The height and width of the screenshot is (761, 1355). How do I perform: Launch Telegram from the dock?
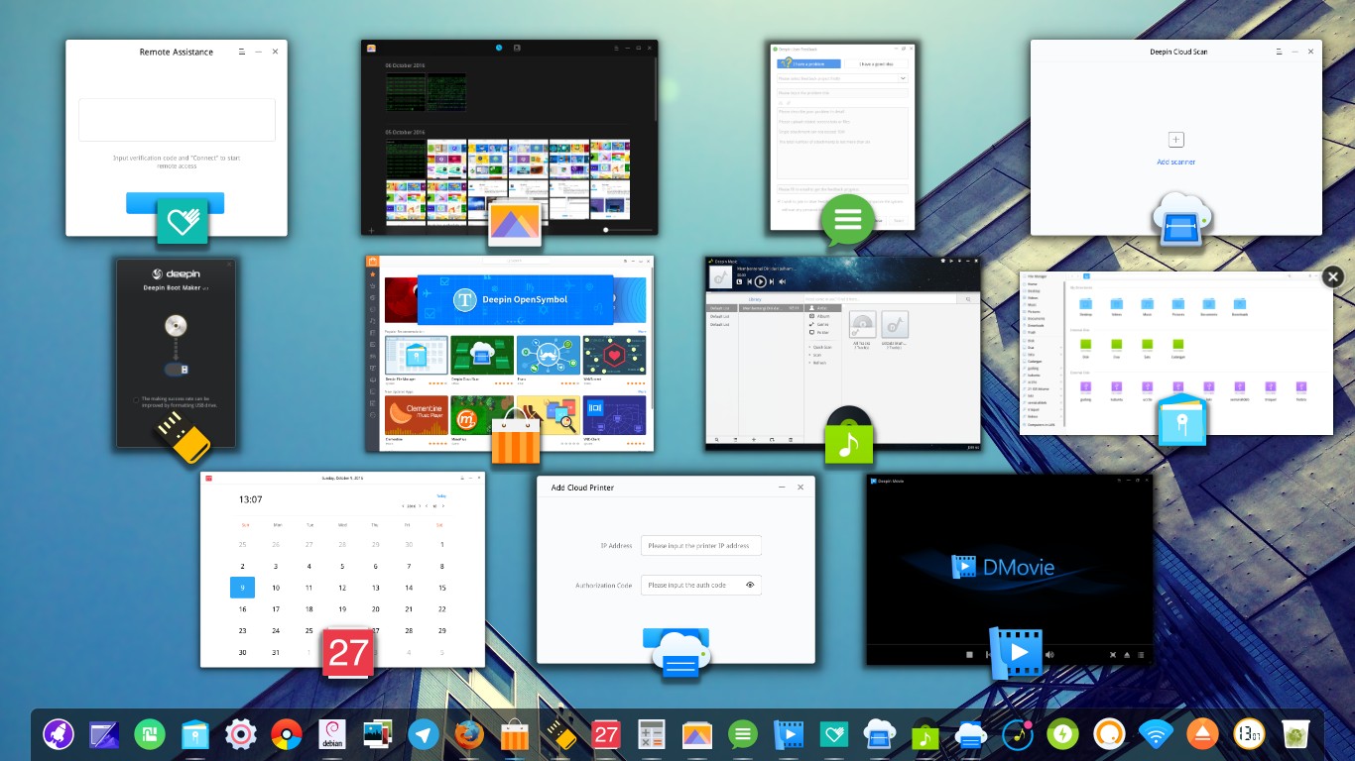pyautogui.click(x=425, y=734)
